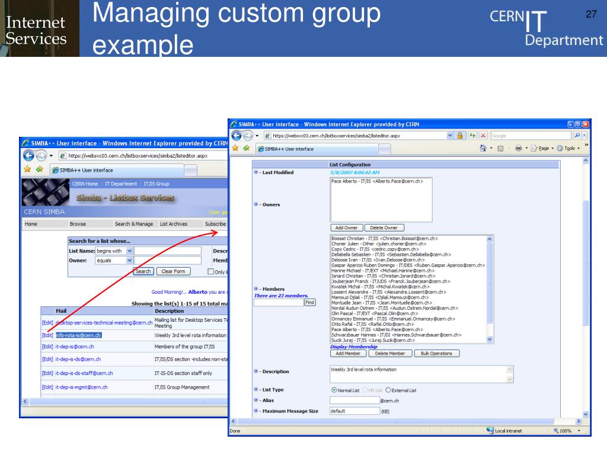Click the Page icon in IE toolbar

[x=534, y=148]
